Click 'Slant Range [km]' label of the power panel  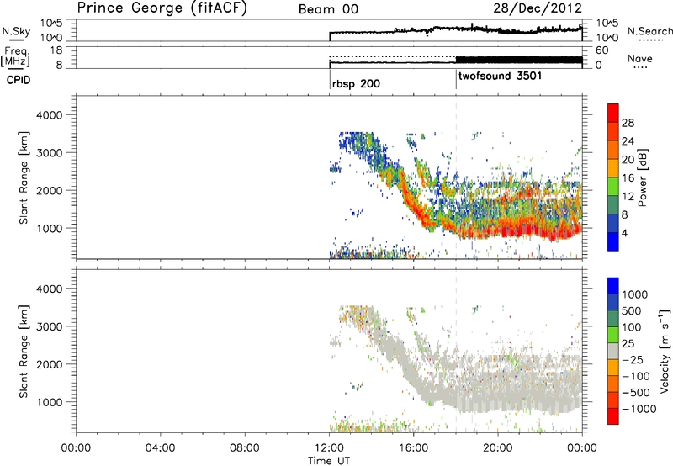24,177
